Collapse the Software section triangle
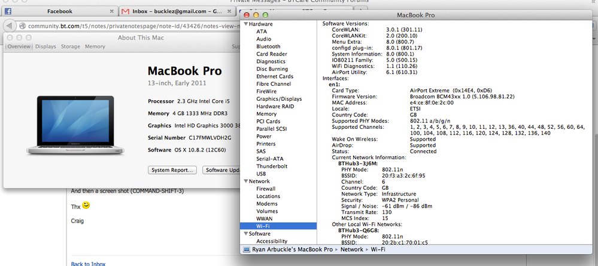The image size is (598, 266). pyautogui.click(x=245, y=234)
